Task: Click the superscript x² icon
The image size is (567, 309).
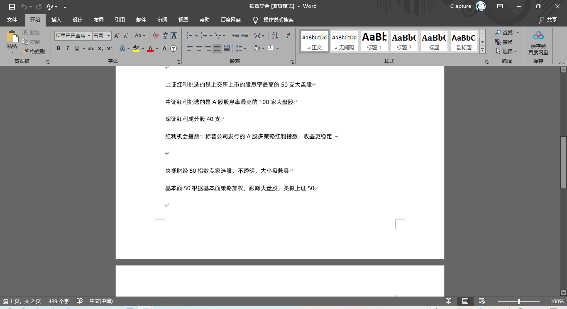Action: pos(110,48)
